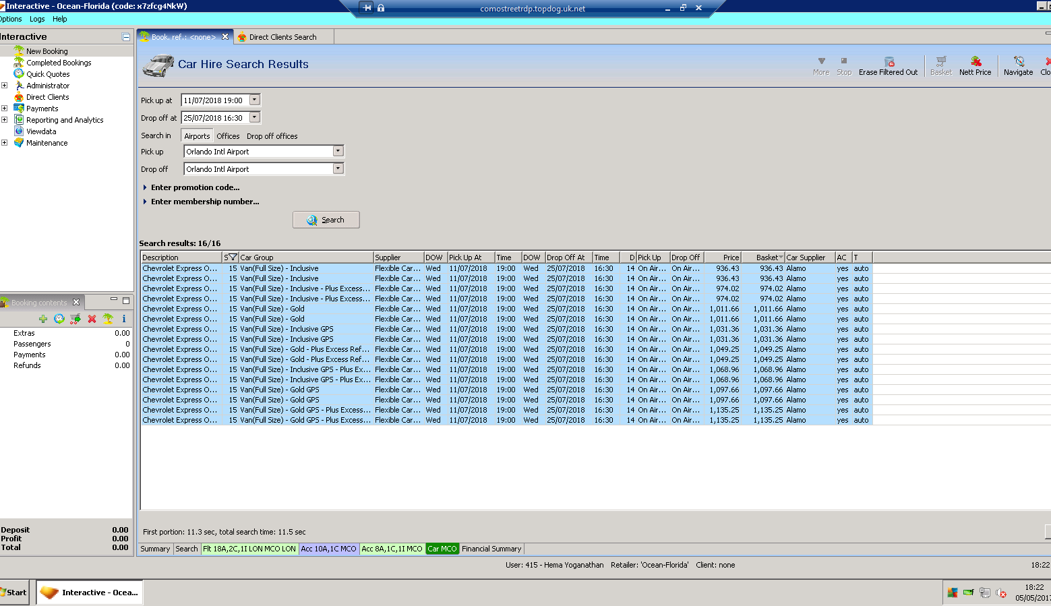The height and width of the screenshot is (606, 1051).
Task: Click the blue info icon in Booking contents
Action: (x=124, y=319)
